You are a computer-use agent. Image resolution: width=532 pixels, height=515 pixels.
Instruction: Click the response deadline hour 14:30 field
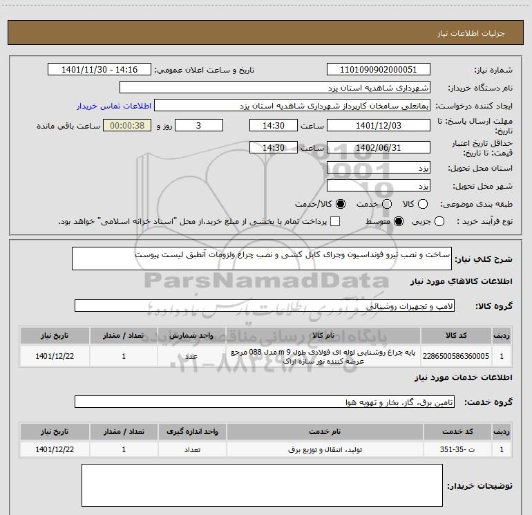point(274,126)
